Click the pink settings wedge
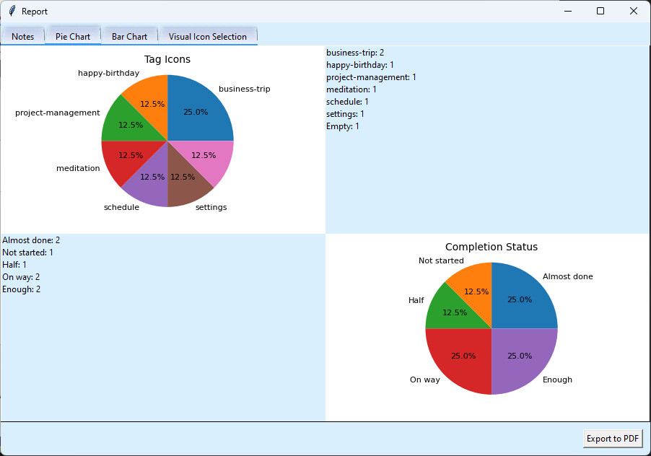651x456 pixels. click(x=204, y=155)
